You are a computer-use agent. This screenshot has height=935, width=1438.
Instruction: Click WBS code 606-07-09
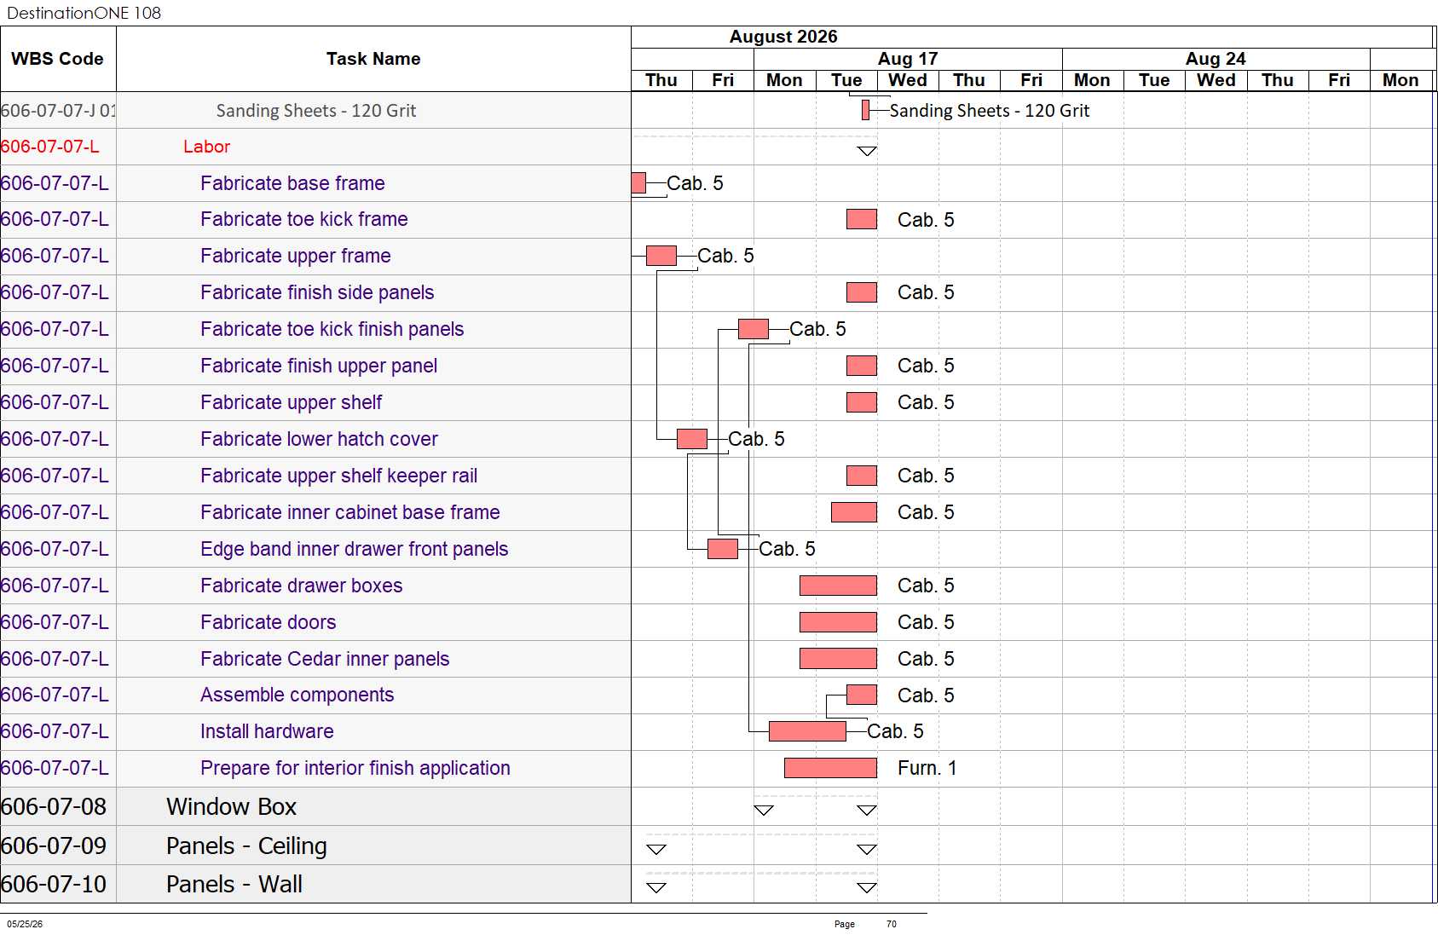tap(54, 846)
